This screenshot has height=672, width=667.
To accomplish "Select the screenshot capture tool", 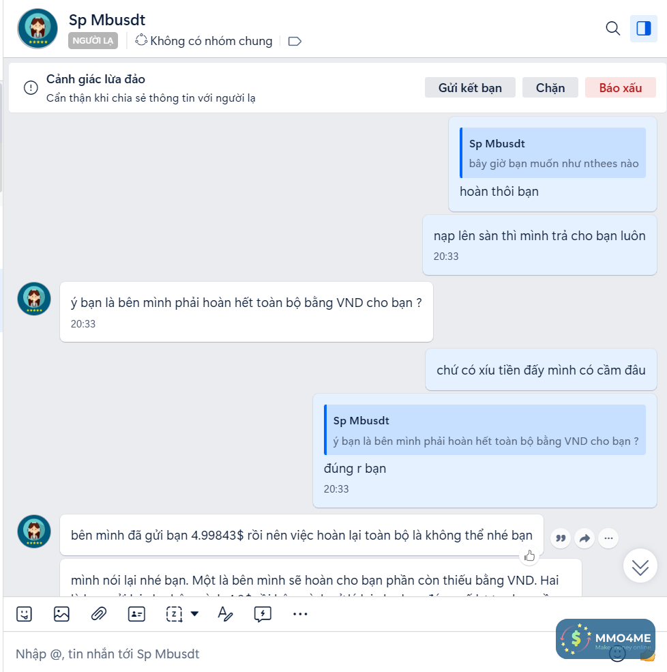I will (174, 614).
